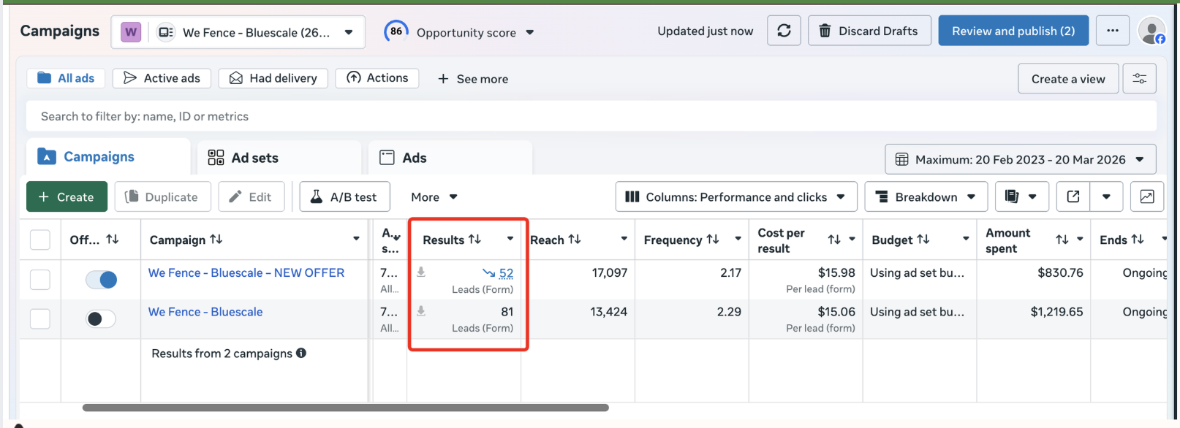Turn off the NEW OFFER campaign switch
The image size is (1180, 428).
101,280
